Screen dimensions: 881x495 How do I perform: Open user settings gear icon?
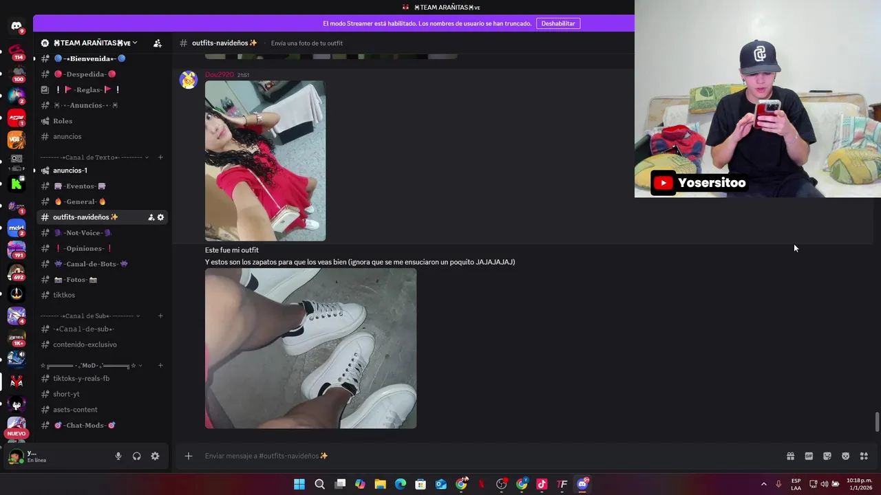[155, 456]
